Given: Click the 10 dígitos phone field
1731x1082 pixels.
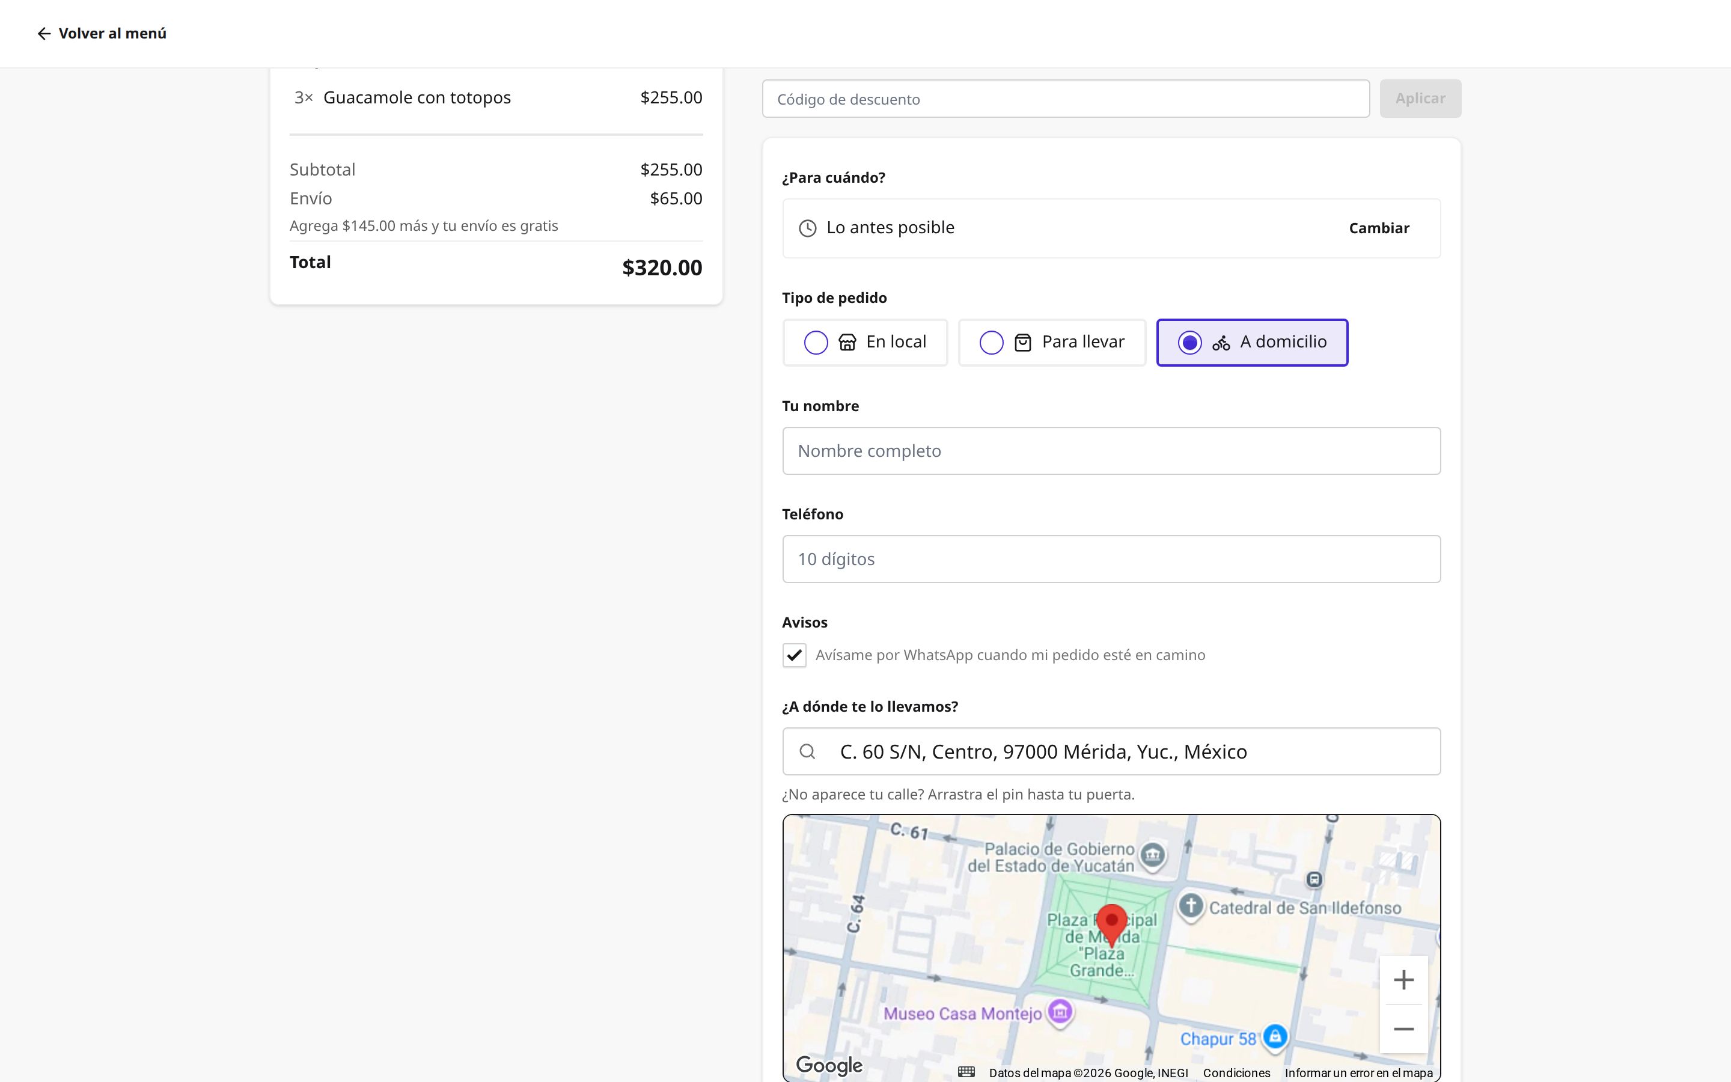Looking at the screenshot, I should click(1111, 559).
